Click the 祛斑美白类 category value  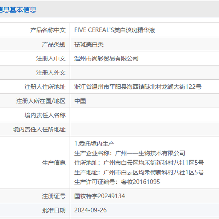(89, 44)
